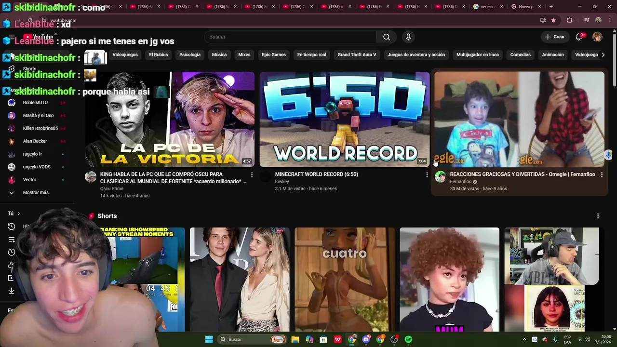Select the Mixes category chip
The width and height of the screenshot is (617, 347).
[x=244, y=55]
